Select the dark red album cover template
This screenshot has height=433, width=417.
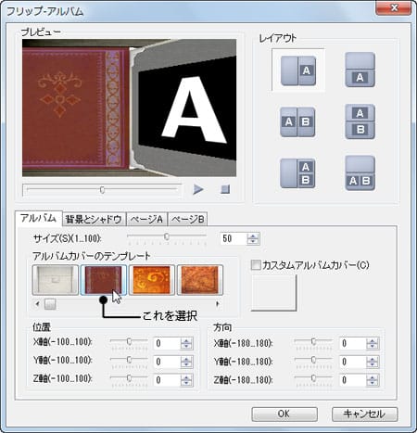pyautogui.click(x=104, y=280)
